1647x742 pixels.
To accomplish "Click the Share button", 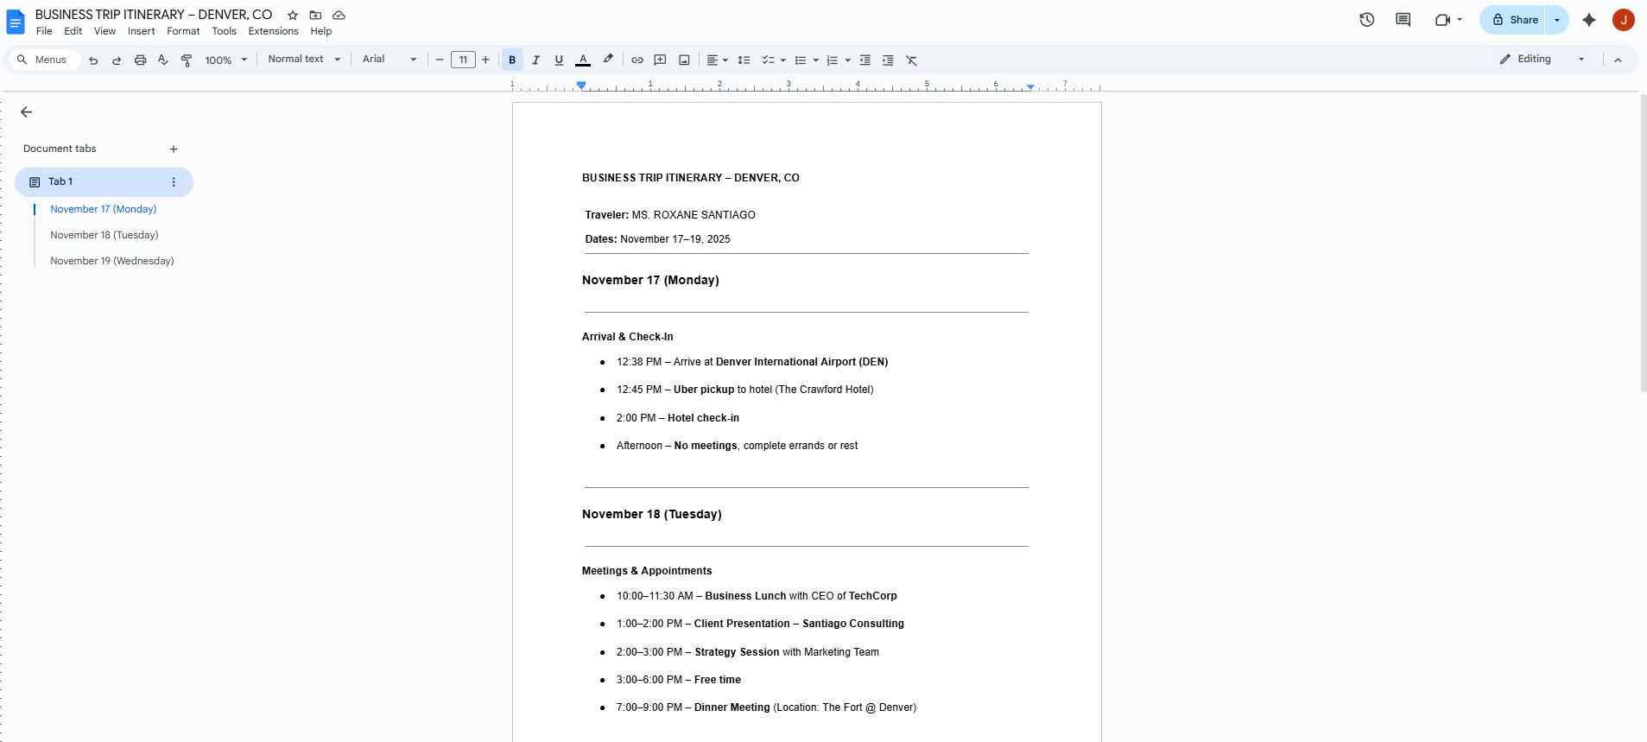I will tap(1515, 20).
